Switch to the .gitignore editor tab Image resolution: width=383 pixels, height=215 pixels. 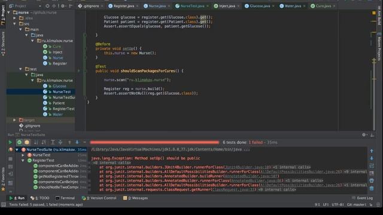pyautogui.click(x=89, y=6)
